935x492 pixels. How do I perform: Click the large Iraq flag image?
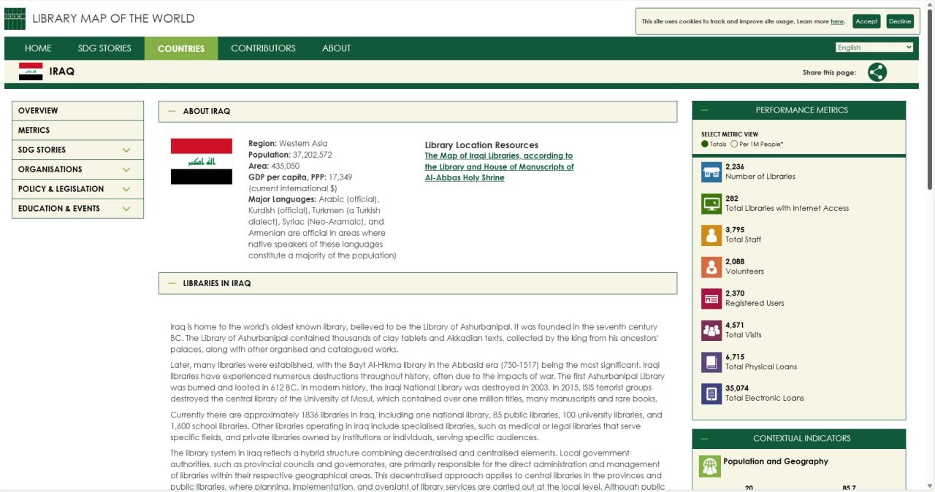[202, 161]
